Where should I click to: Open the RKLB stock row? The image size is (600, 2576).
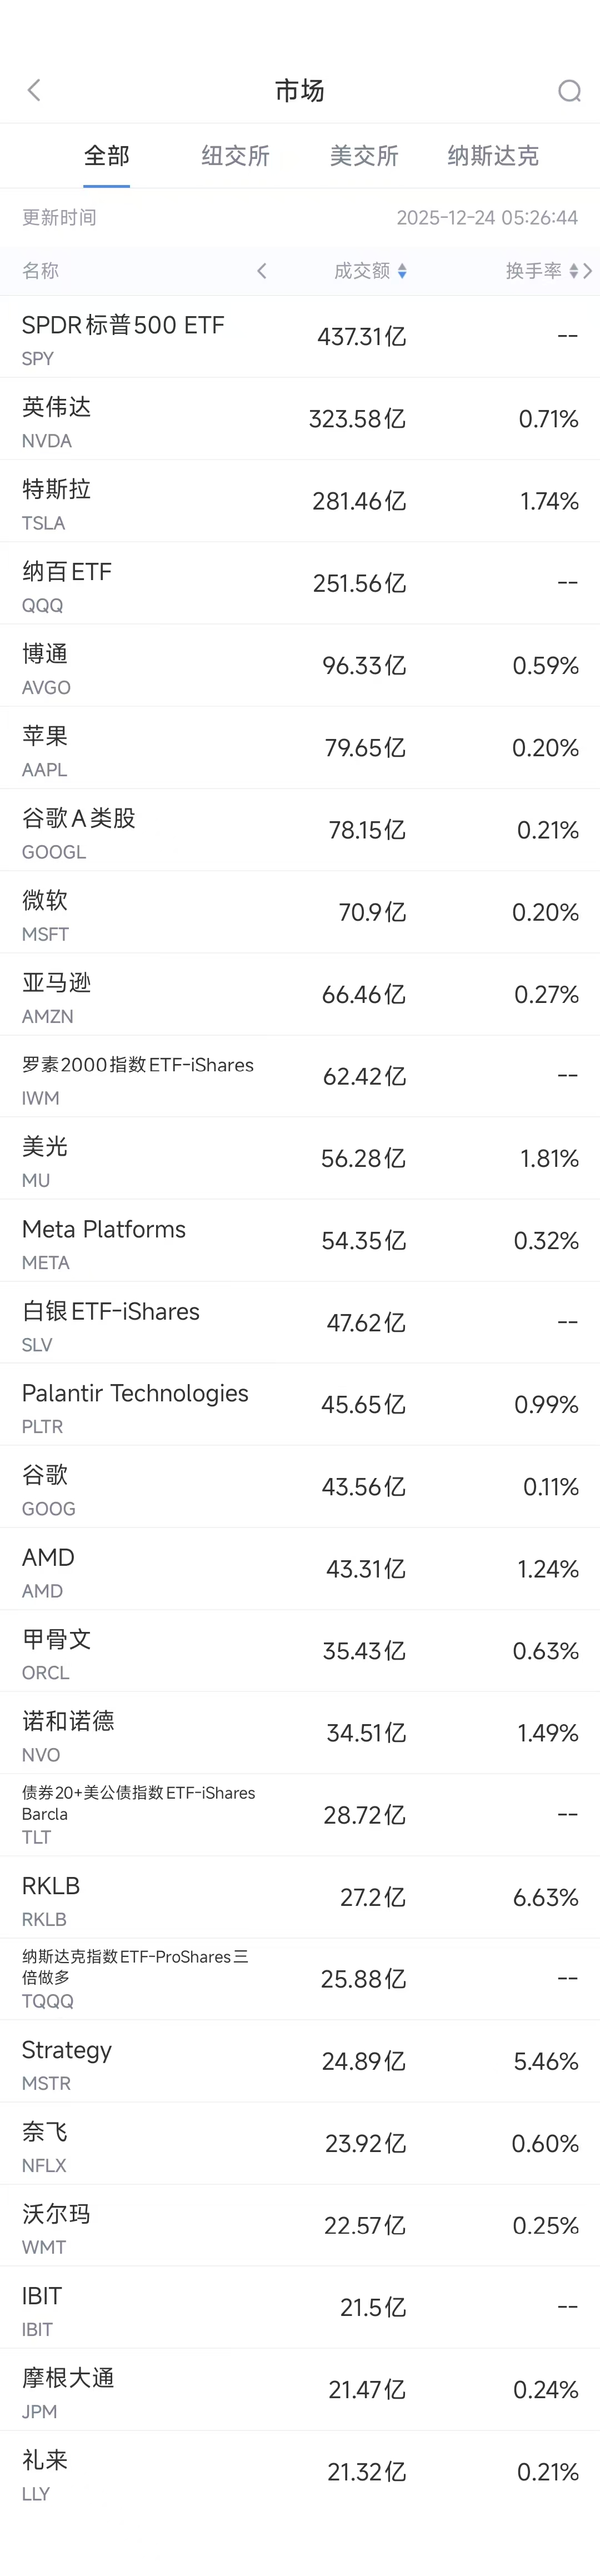[x=300, y=1898]
